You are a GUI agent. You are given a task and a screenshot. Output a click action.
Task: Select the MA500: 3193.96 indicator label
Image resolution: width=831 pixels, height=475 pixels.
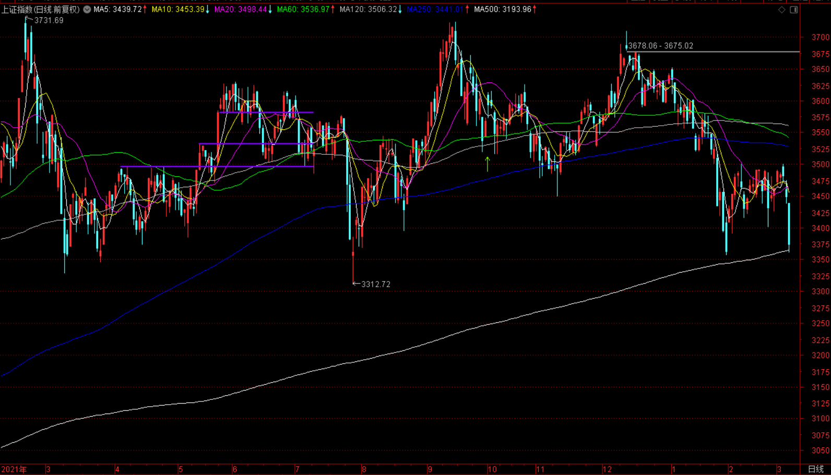[x=502, y=9]
